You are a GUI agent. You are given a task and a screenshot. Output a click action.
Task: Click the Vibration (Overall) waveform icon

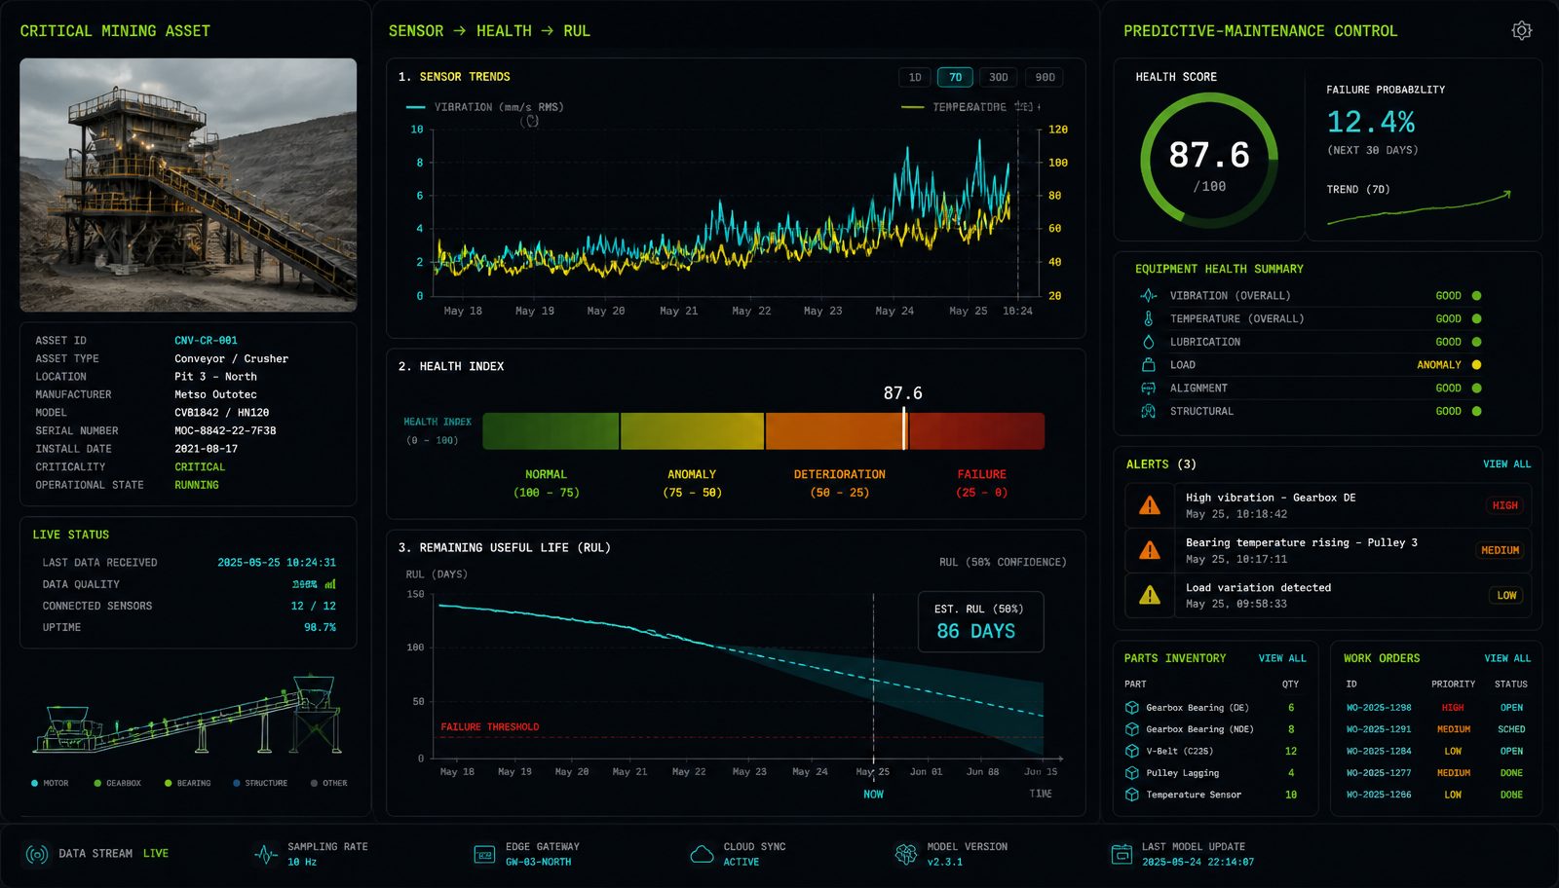click(1148, 296)
